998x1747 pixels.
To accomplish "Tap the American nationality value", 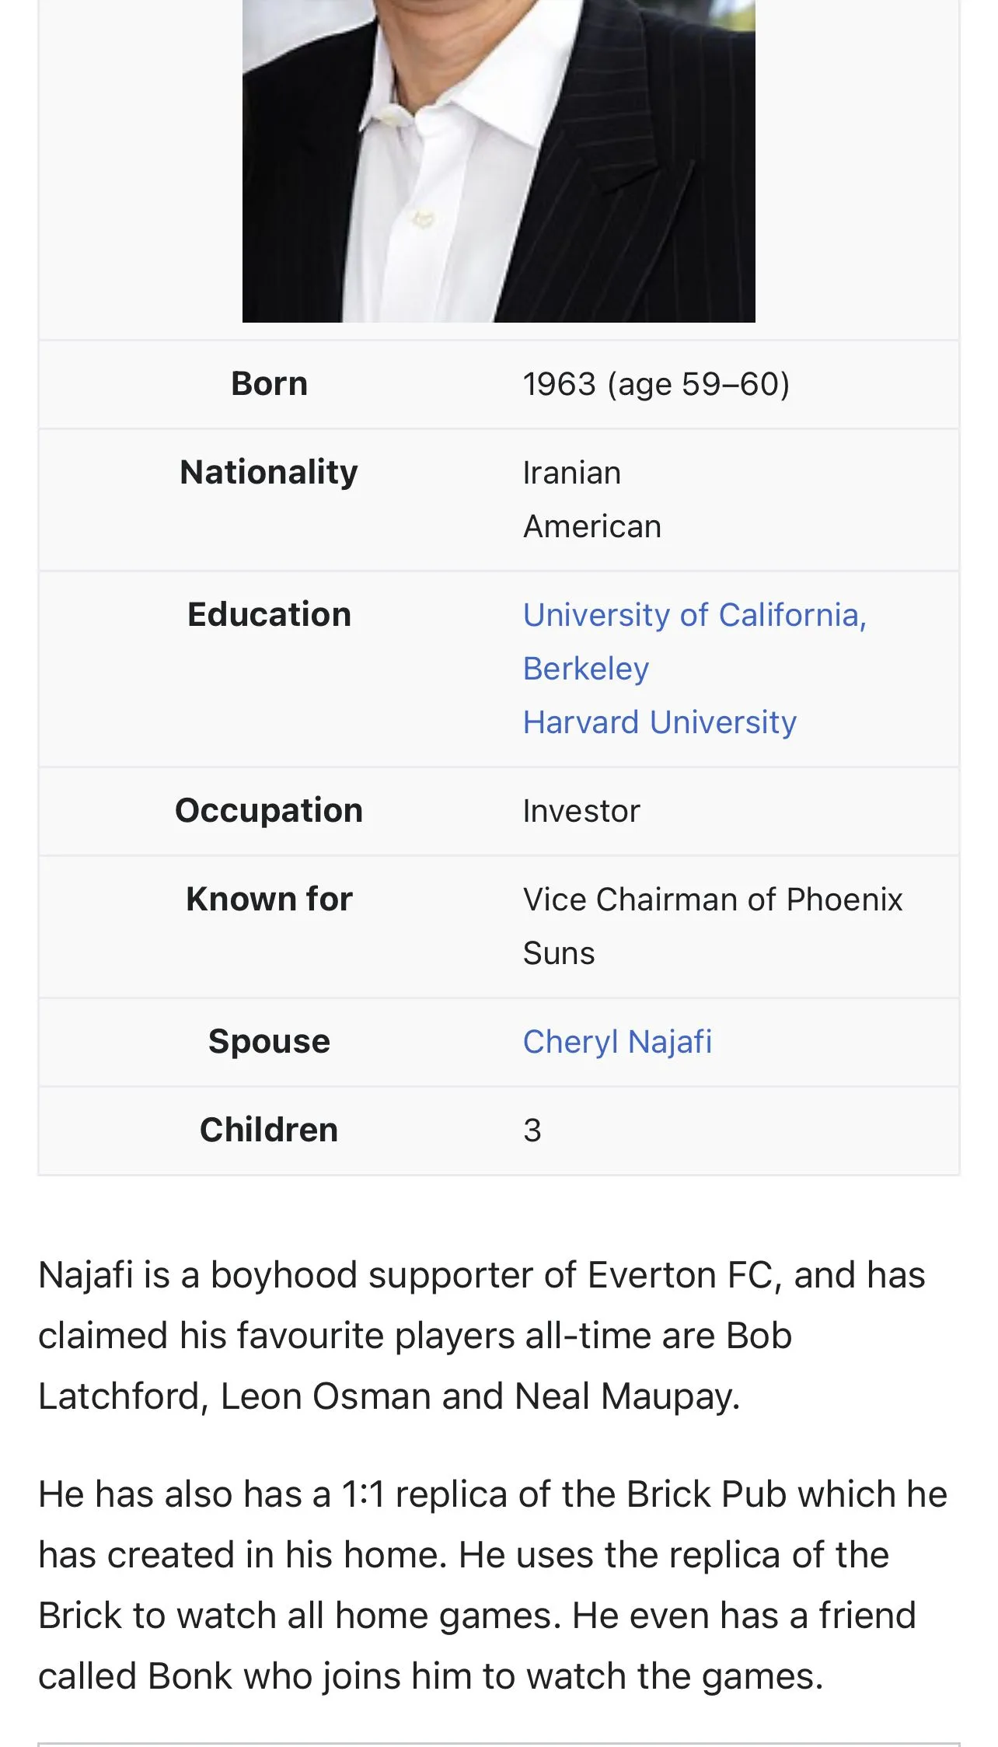I will tap(592, 526).
